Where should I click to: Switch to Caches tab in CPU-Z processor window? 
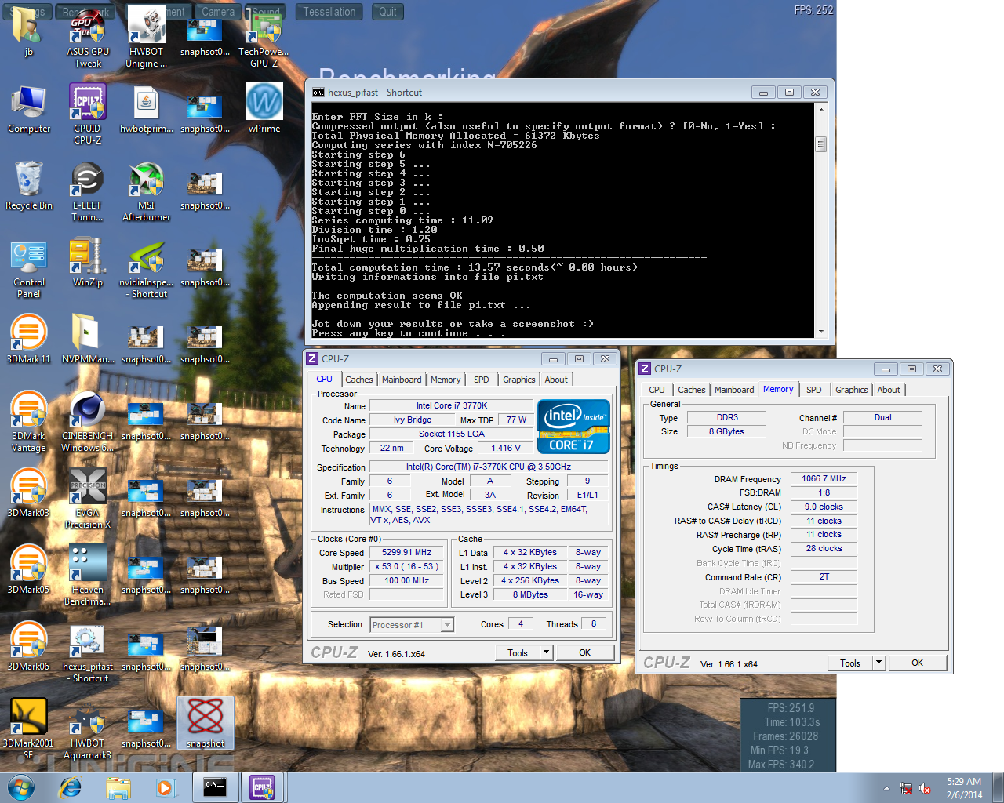click(359, 380)
